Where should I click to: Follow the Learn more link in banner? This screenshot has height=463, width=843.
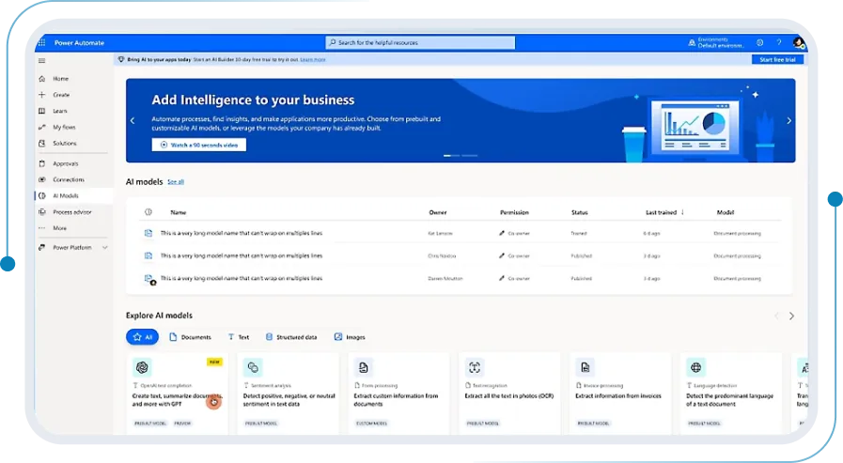pos(312,59)
